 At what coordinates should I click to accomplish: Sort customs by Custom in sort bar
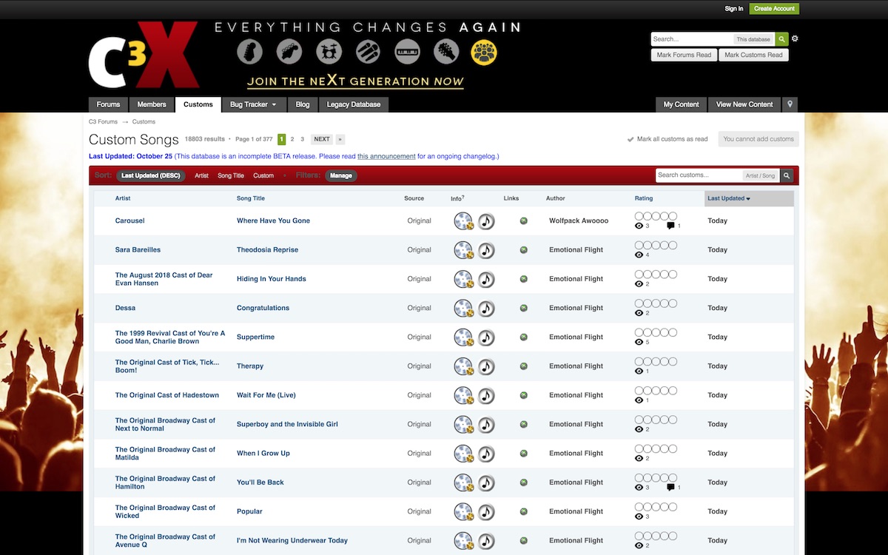[263, 175]
